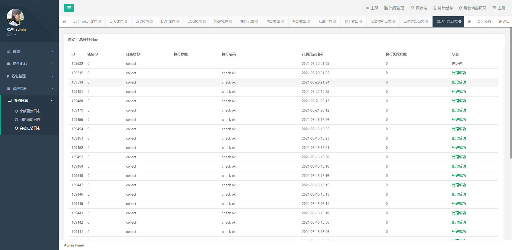Image resolution: width=512 pixels, height=250 pixels.
Task: Switch to the ETH Token钱包 tab
Action: (x=85, y=21)
